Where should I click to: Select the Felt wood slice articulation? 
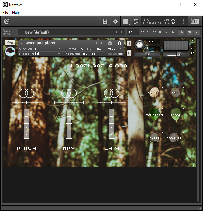(176, 92)
